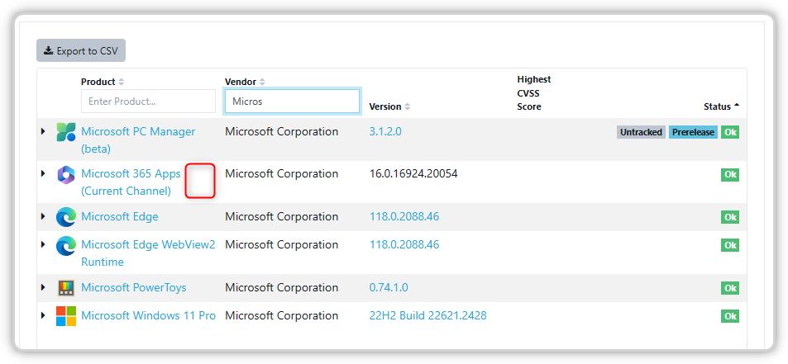This screenshot has width=788, height=364.
Task: Click Microsoft Corporation in Windows 11 row
Action: 281,315
